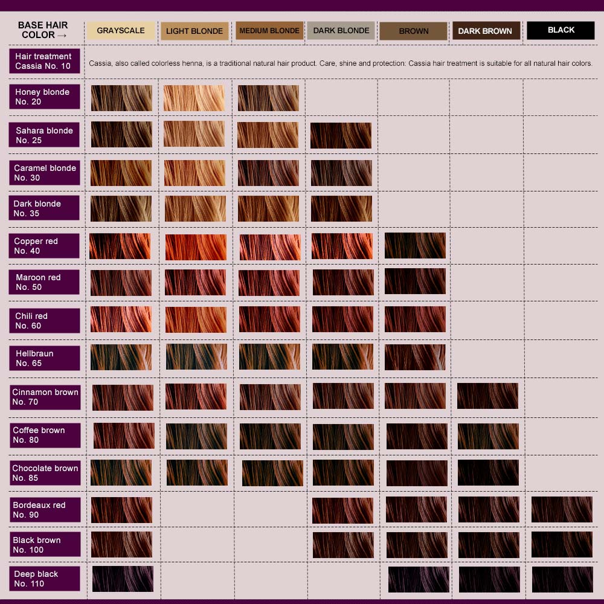
Task: Pick Caramel blonde swatch on grayscale hair
Action: point(121,173)
